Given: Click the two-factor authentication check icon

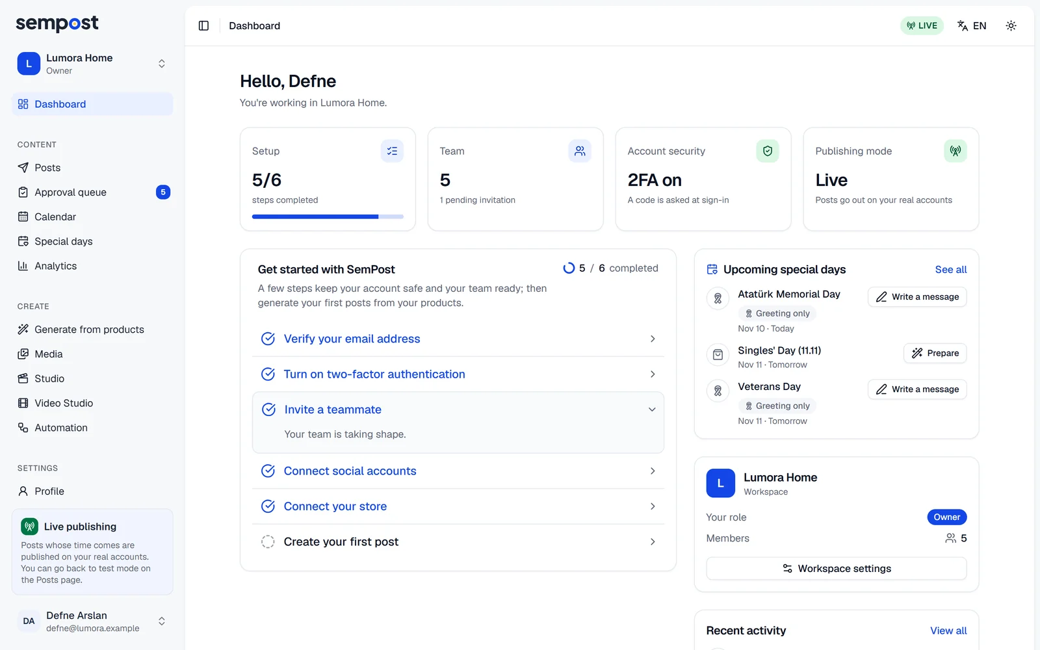Looking at the screenshot, I should coord(268,374).
